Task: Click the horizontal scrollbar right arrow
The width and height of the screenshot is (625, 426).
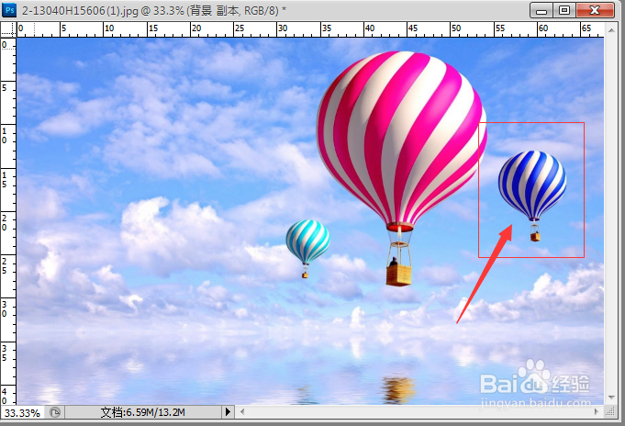Action: (x=597, y=411)
